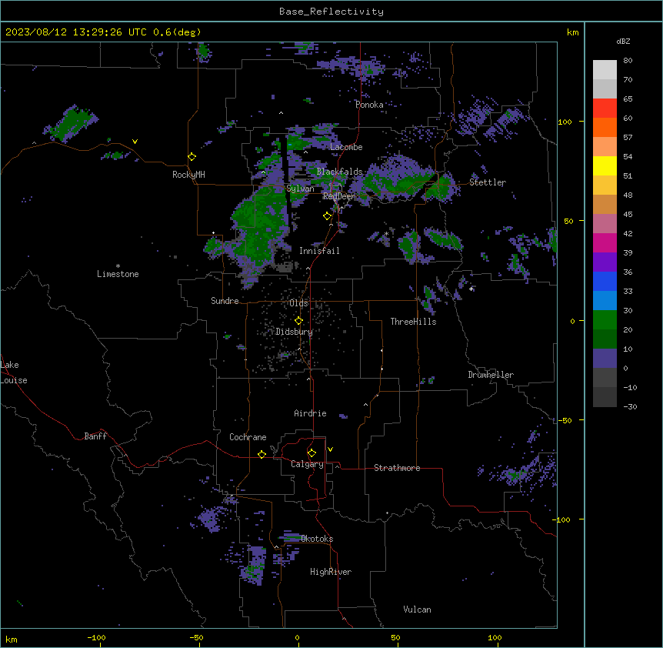This screenshot has height=648, width=663.
Task: Select the Cochrane label
Action: click(x=248, y=437)
